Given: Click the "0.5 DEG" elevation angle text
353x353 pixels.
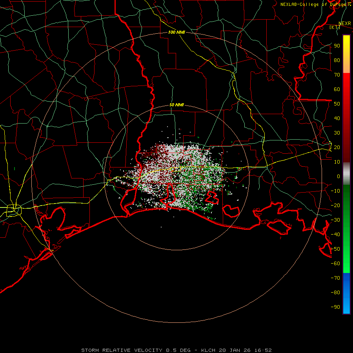Looking at the screenshot, I should [x=178, y=350].
